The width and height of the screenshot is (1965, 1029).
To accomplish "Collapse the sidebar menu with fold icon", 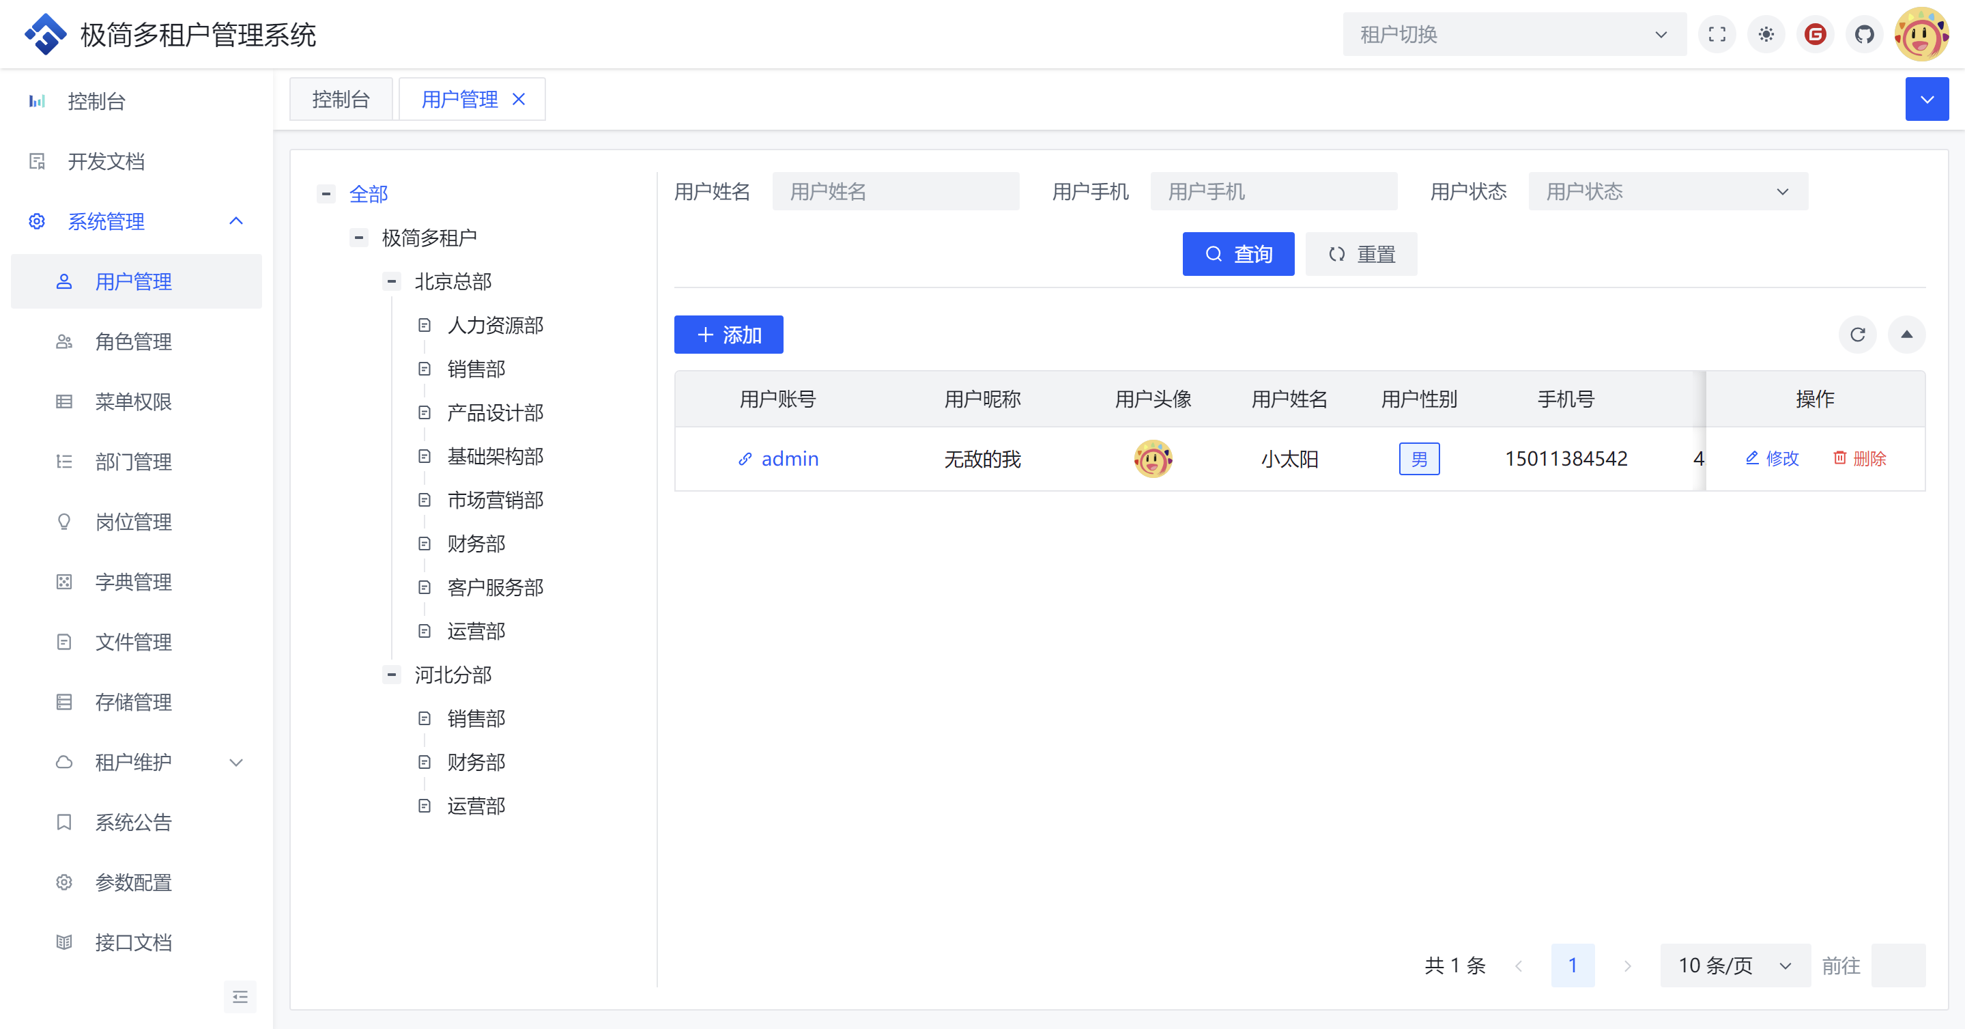I will tap(240, 996).
